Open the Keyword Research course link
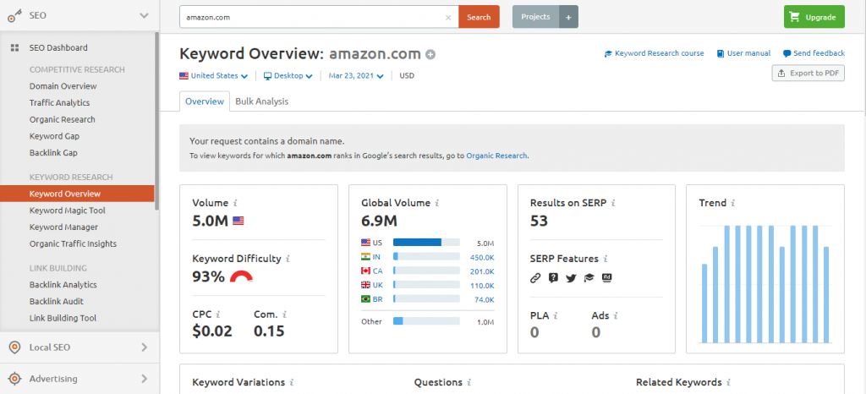 (x=655, y=53)
